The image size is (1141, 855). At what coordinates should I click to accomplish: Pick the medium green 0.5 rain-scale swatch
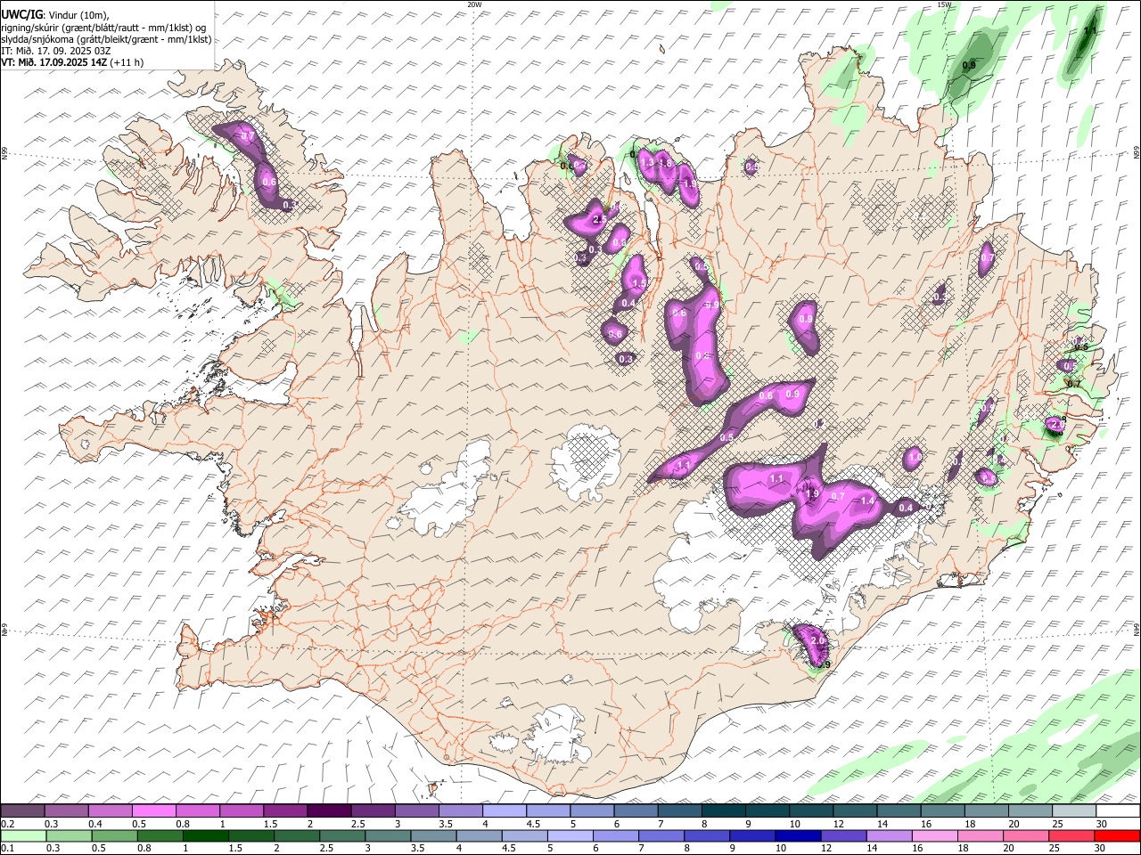click(x=115, y=835)
